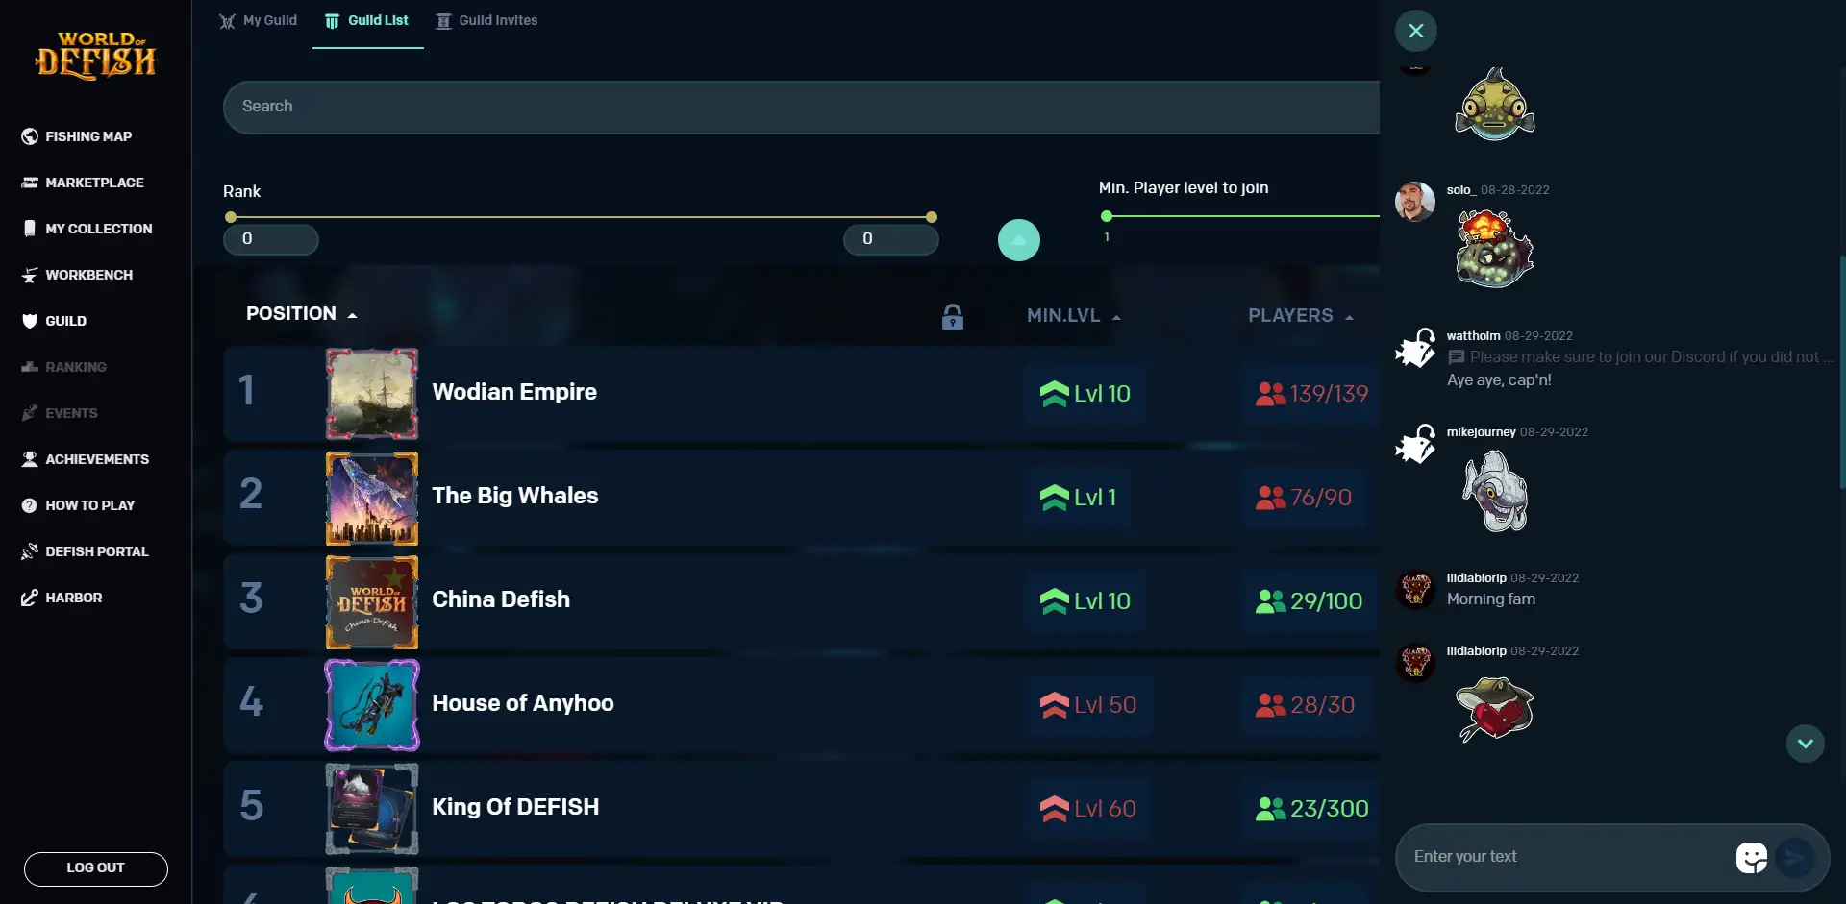Image resolution: width=1846 pixels, height=904 pixels.
Task: Click the Marketplace icon in sidebar
Action: (x=30, y=183)
